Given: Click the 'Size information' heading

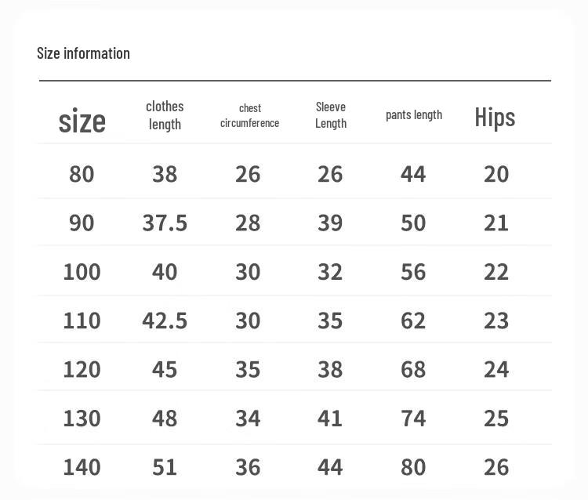Looking at the screenshot, I should tap(83, 53).
